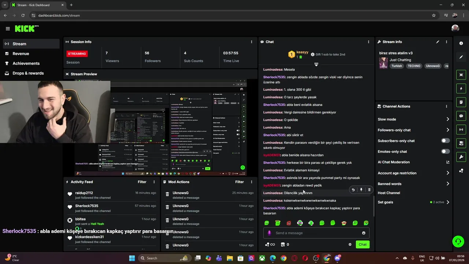Pin the hovered chat message

pyautogui.click(x=361, y=190)
